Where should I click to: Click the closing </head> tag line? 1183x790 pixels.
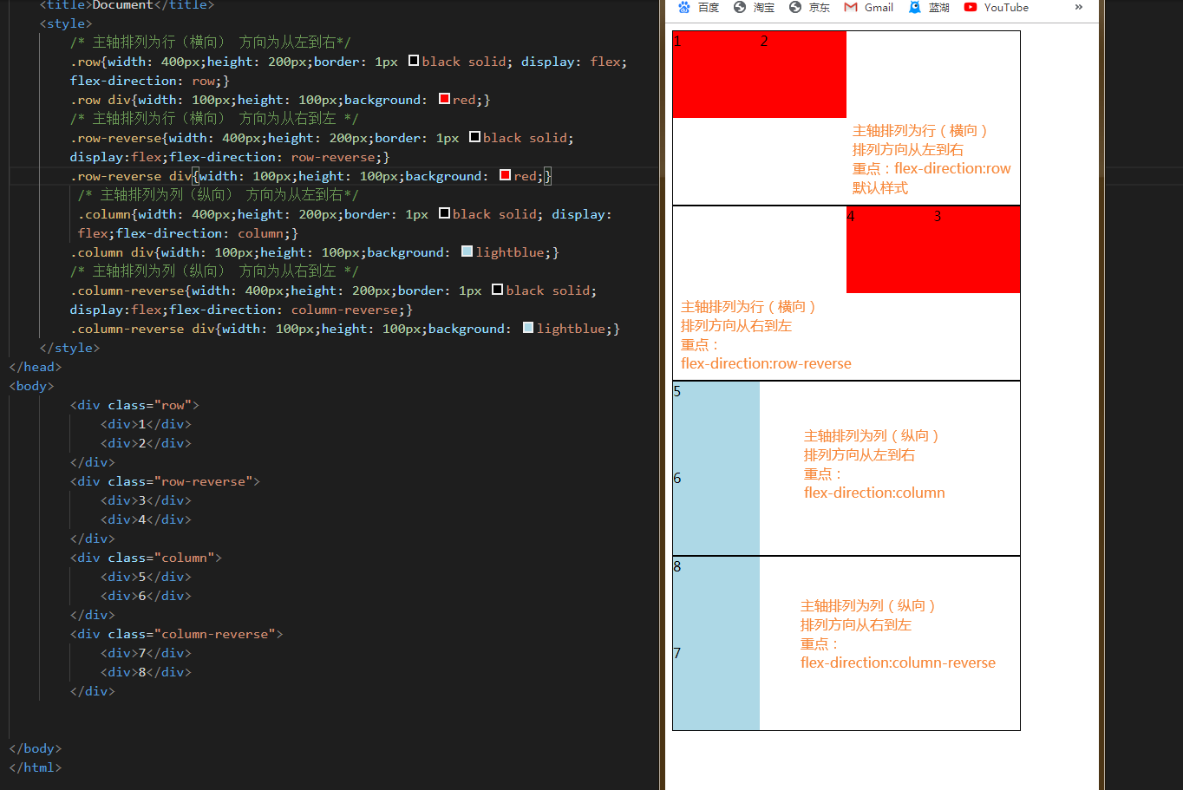[x=36, y=367]
